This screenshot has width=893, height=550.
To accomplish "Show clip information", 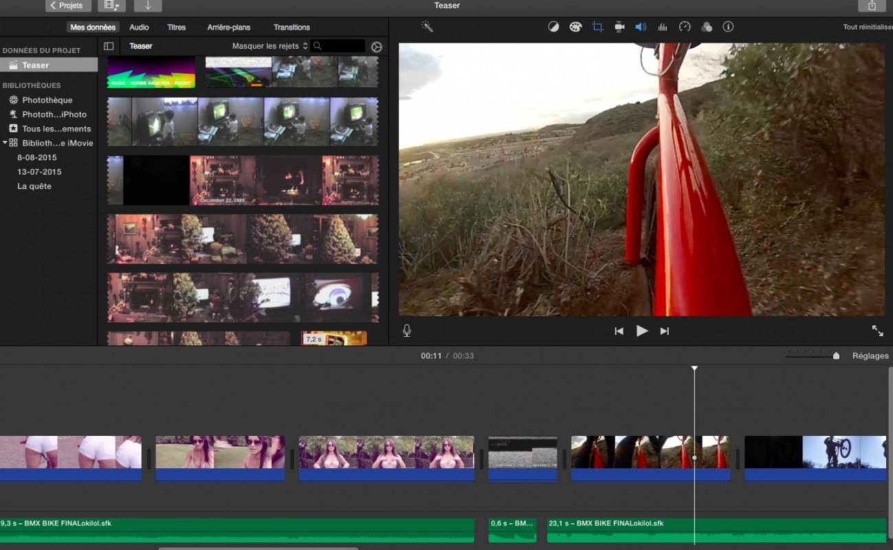I will pos(729,27).
